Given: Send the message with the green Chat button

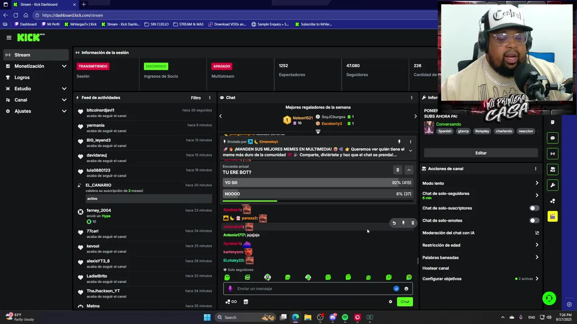Looking at the screenshot, I should (x=405, y=302).
